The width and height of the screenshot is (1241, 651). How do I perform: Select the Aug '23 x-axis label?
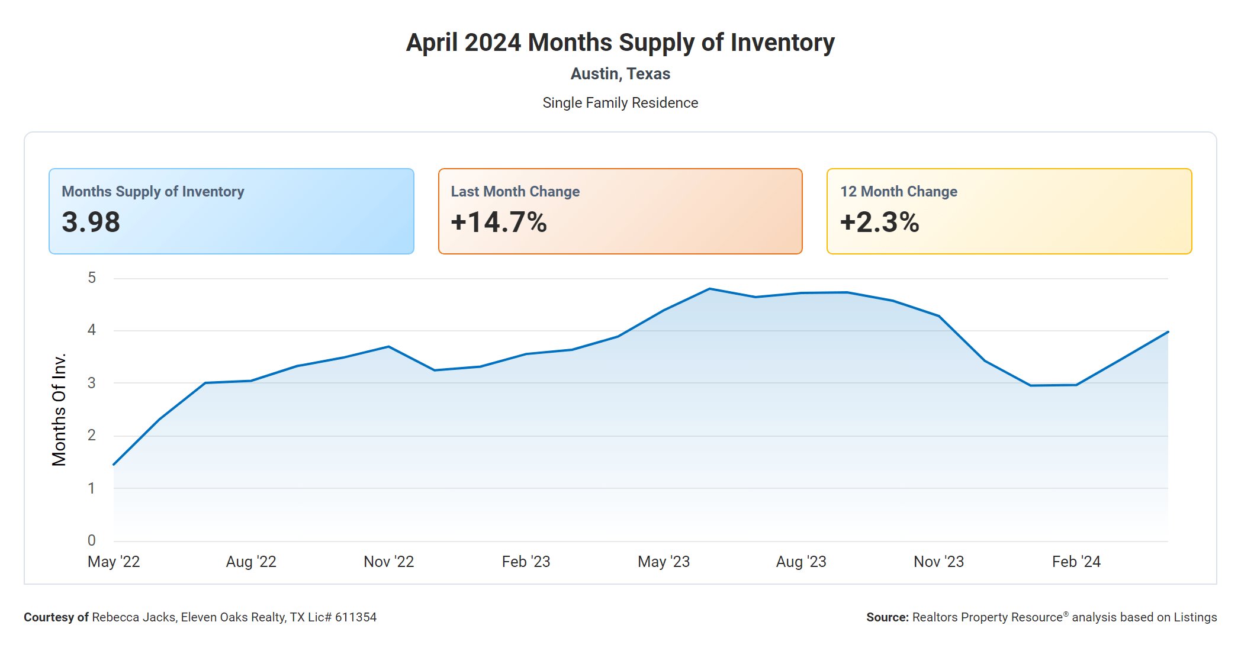pyautogui.click(x=801, y=562)
